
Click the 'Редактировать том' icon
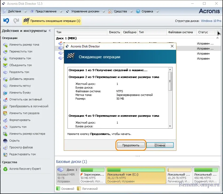pyautogui.click(x=5, y=154)
